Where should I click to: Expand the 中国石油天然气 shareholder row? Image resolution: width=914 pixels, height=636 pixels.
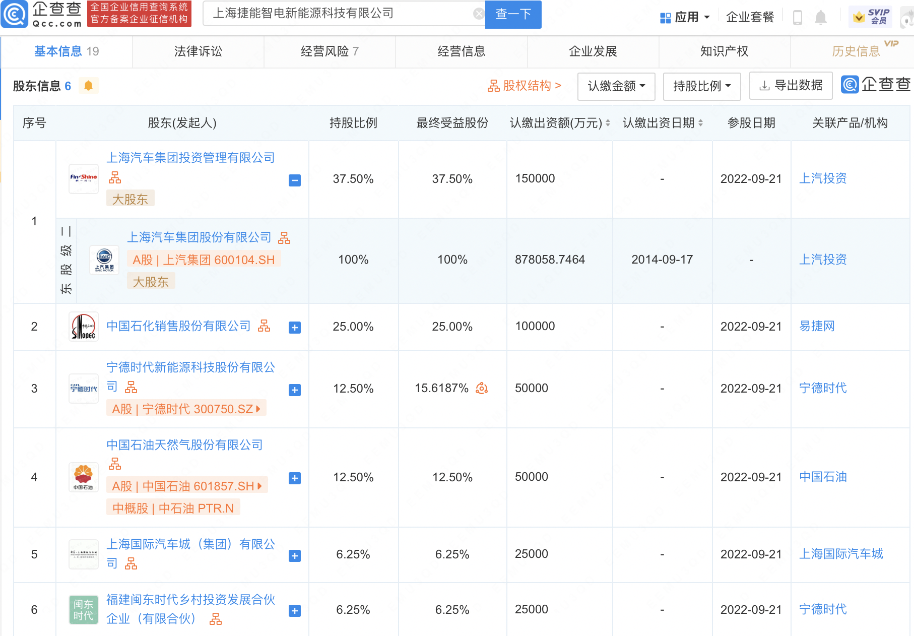295,478
